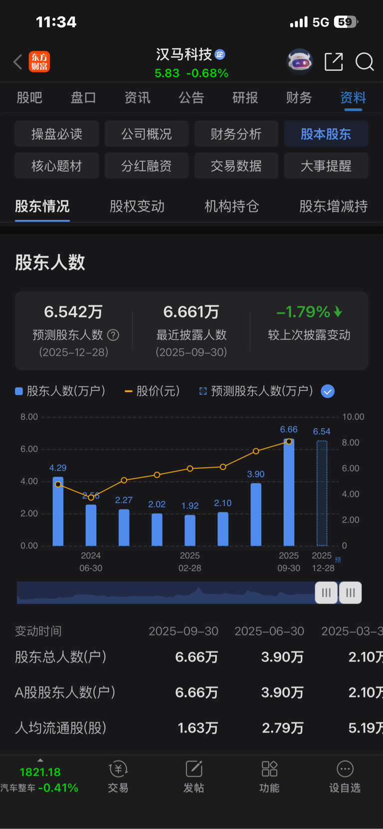Tap the 设自选 icon
The width and height of the screenshot is (383, 829).
click(345, 769)
